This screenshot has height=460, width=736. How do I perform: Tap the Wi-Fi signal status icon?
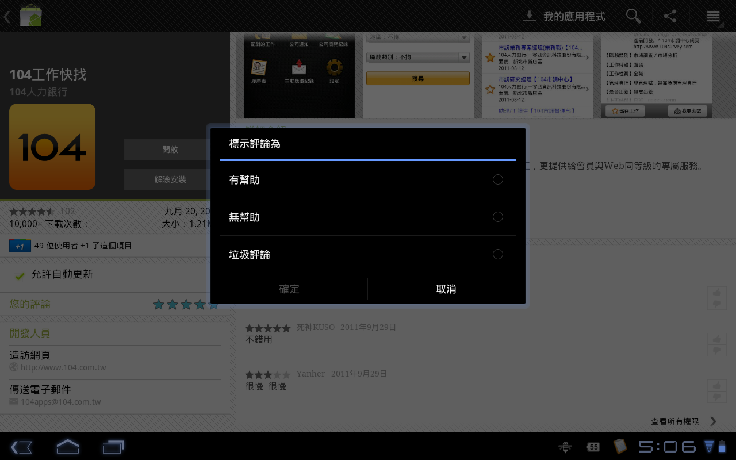coord(709,446)
